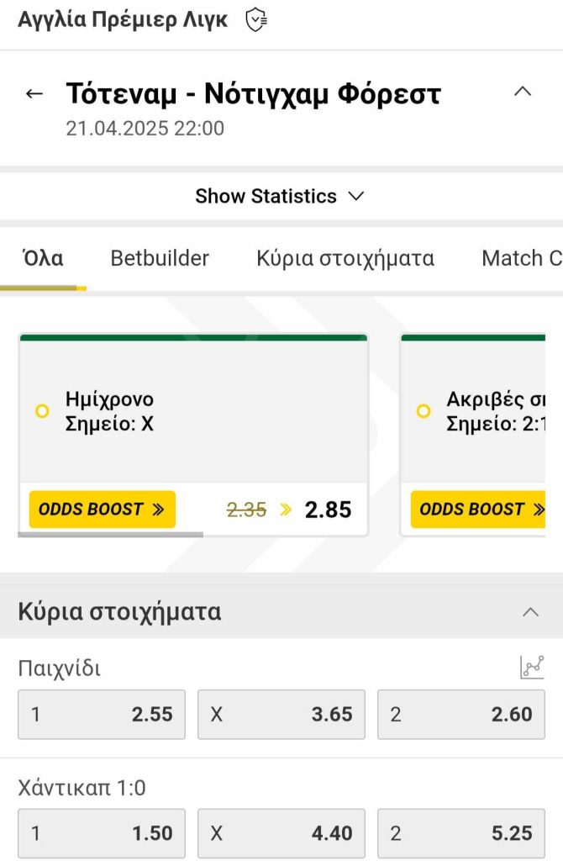Screen dimensions: 563x861
Task: Expand the Show Statistics dropdown
Action: [x=280, y=196]
